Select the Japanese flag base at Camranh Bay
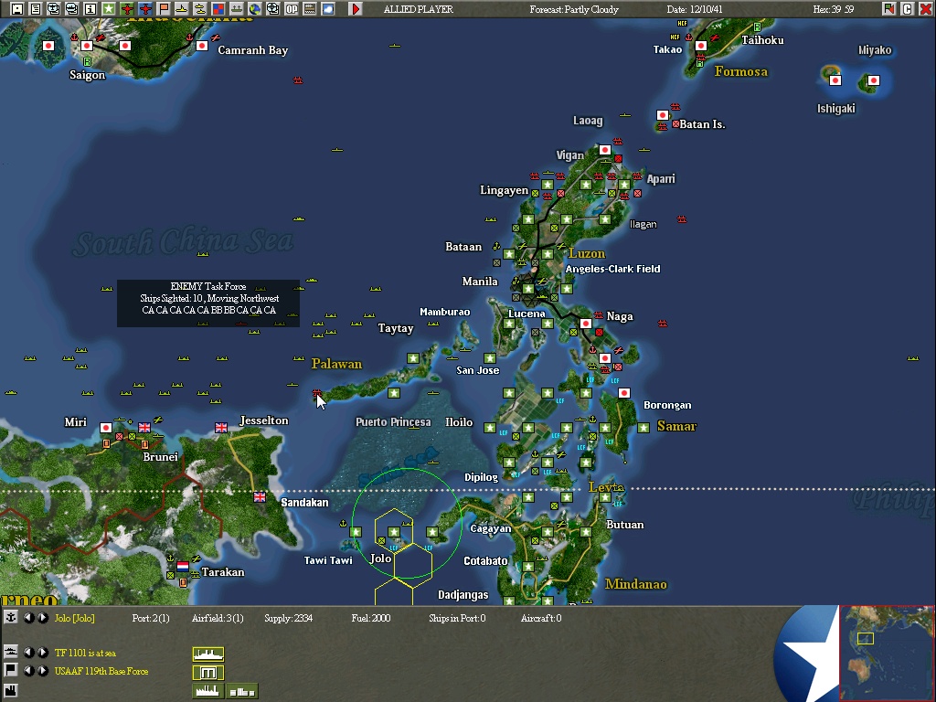The image size is (936, 702). click(x=202, y=46)
